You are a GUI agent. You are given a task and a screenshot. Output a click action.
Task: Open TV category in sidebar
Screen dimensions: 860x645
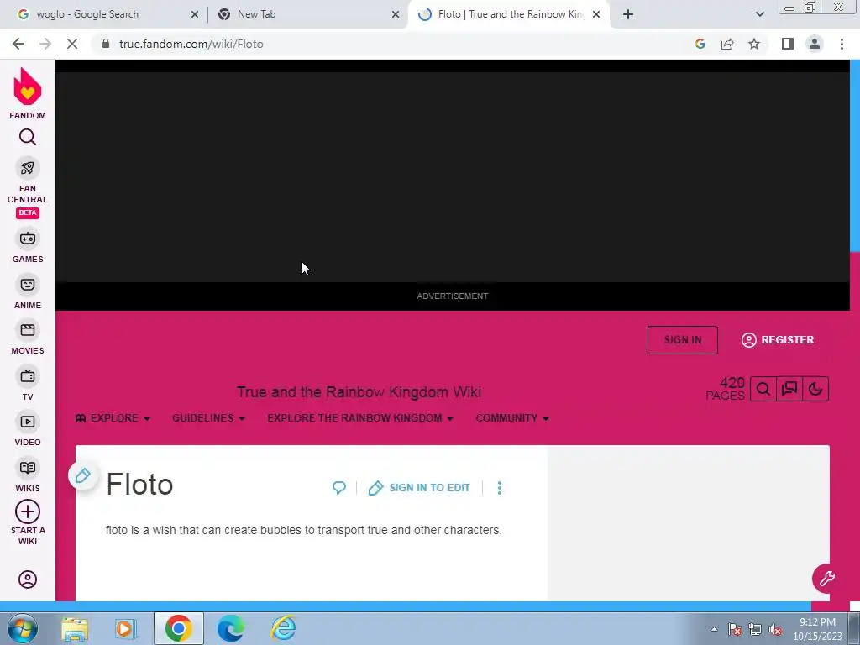(28, 383)
